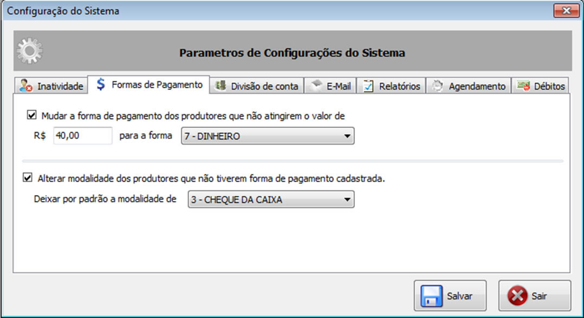
Task: Expand the 3 - CHEQUE DA CAIXA dropdown
Action: [x=271, y=199]
